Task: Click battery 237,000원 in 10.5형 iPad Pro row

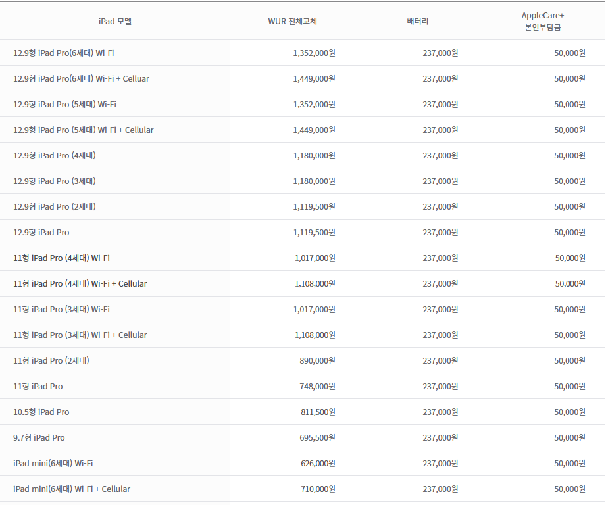Action: pos(440,412)
